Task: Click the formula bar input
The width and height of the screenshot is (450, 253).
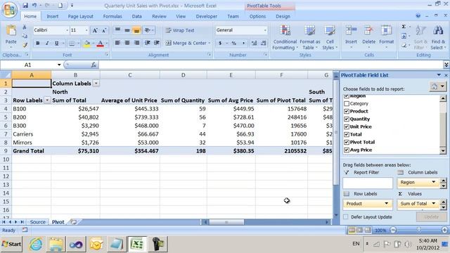Action: click(x=271, y=65)
